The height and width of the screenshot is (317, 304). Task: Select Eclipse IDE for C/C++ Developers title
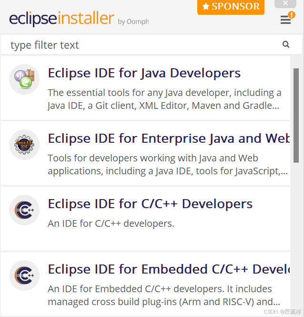(150, 204)
